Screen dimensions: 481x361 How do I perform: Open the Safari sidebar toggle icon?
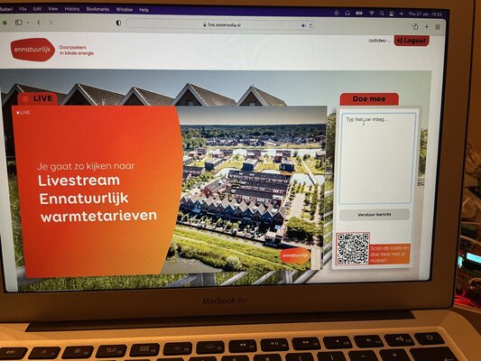[x=19, y=23]
